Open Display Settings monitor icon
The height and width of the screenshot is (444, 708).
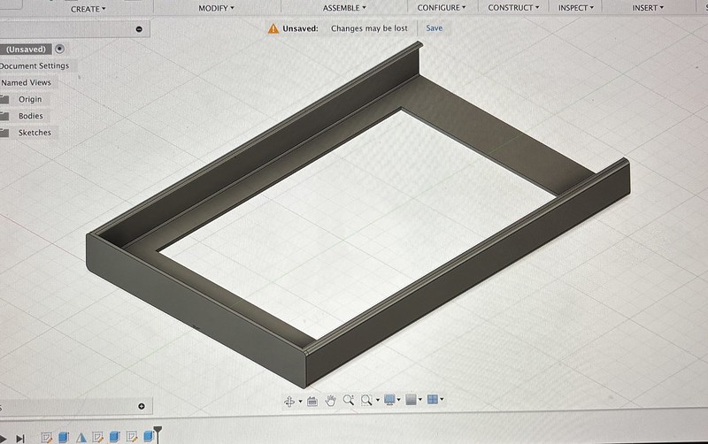pyautogui.click(x=389, y=401)
